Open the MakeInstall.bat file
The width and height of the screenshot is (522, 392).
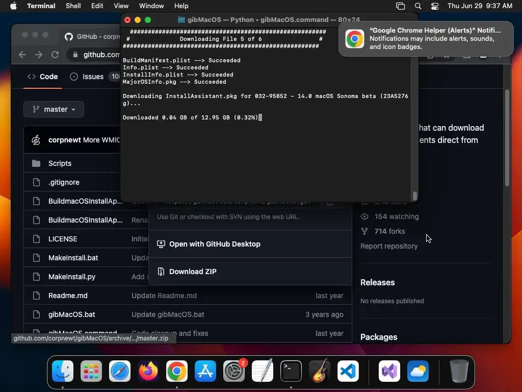coord(73,258)
